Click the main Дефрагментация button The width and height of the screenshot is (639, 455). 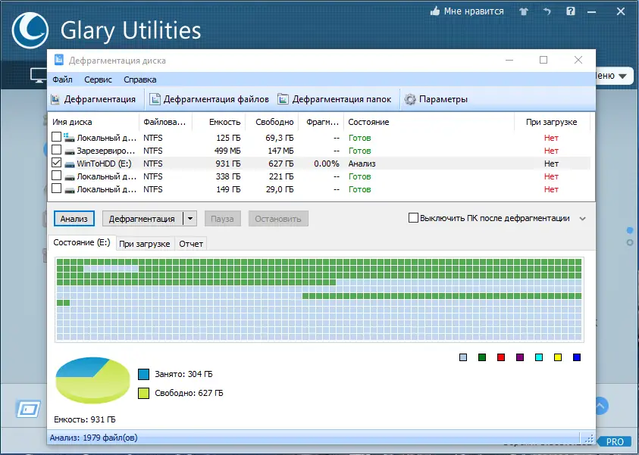click(x=143, y=219)
